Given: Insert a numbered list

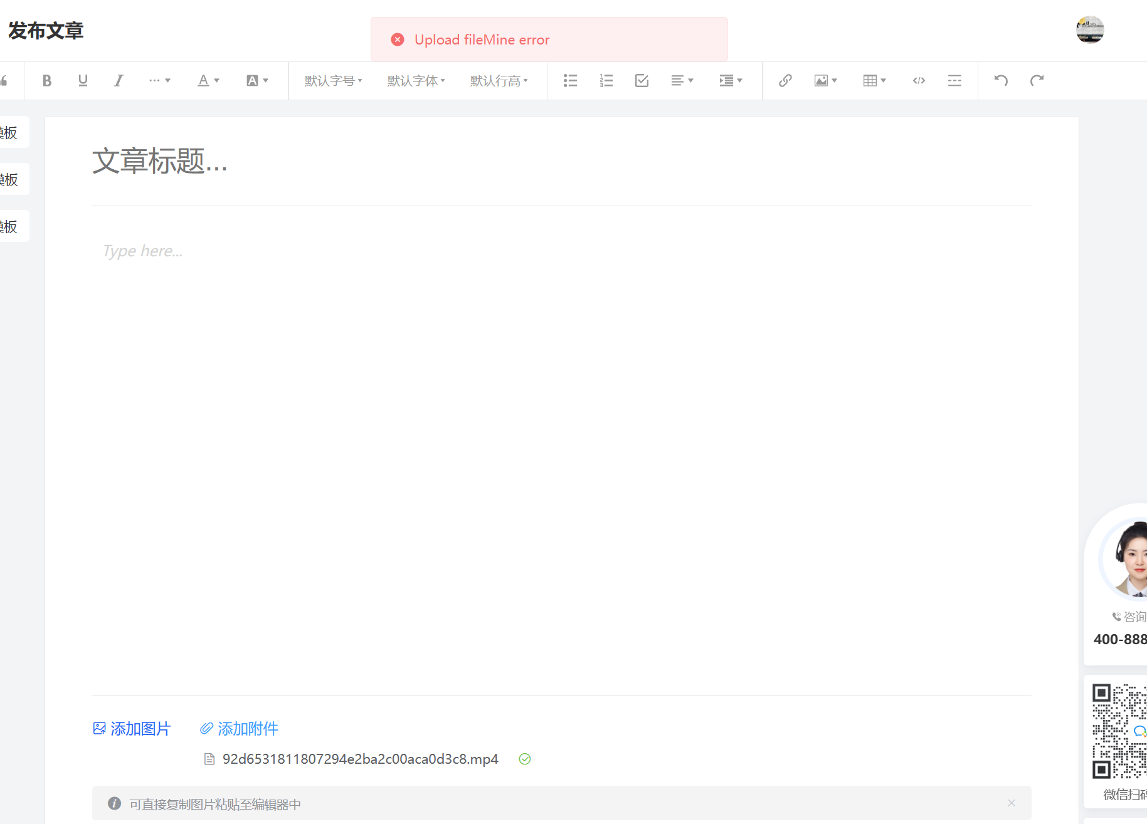Looking at the screenshot, I should 606,80.
